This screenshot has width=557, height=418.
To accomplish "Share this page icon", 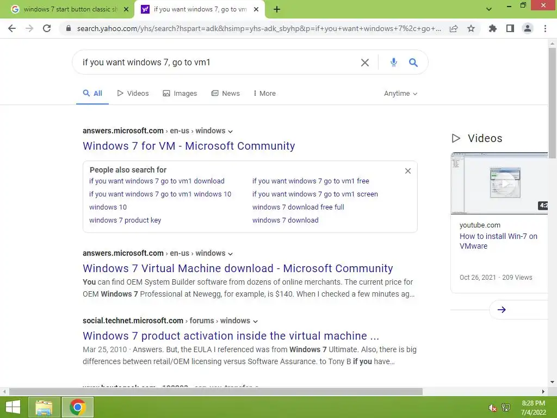I will point(454,28).
